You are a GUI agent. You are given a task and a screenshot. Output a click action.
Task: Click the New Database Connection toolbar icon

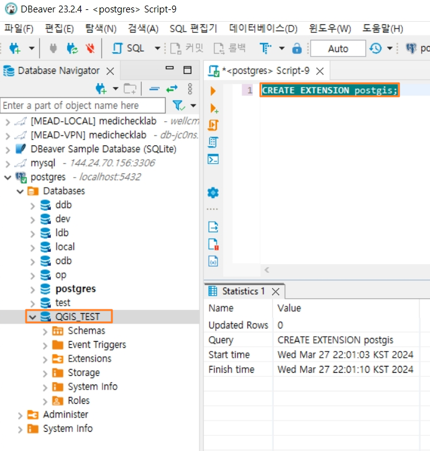15,48
